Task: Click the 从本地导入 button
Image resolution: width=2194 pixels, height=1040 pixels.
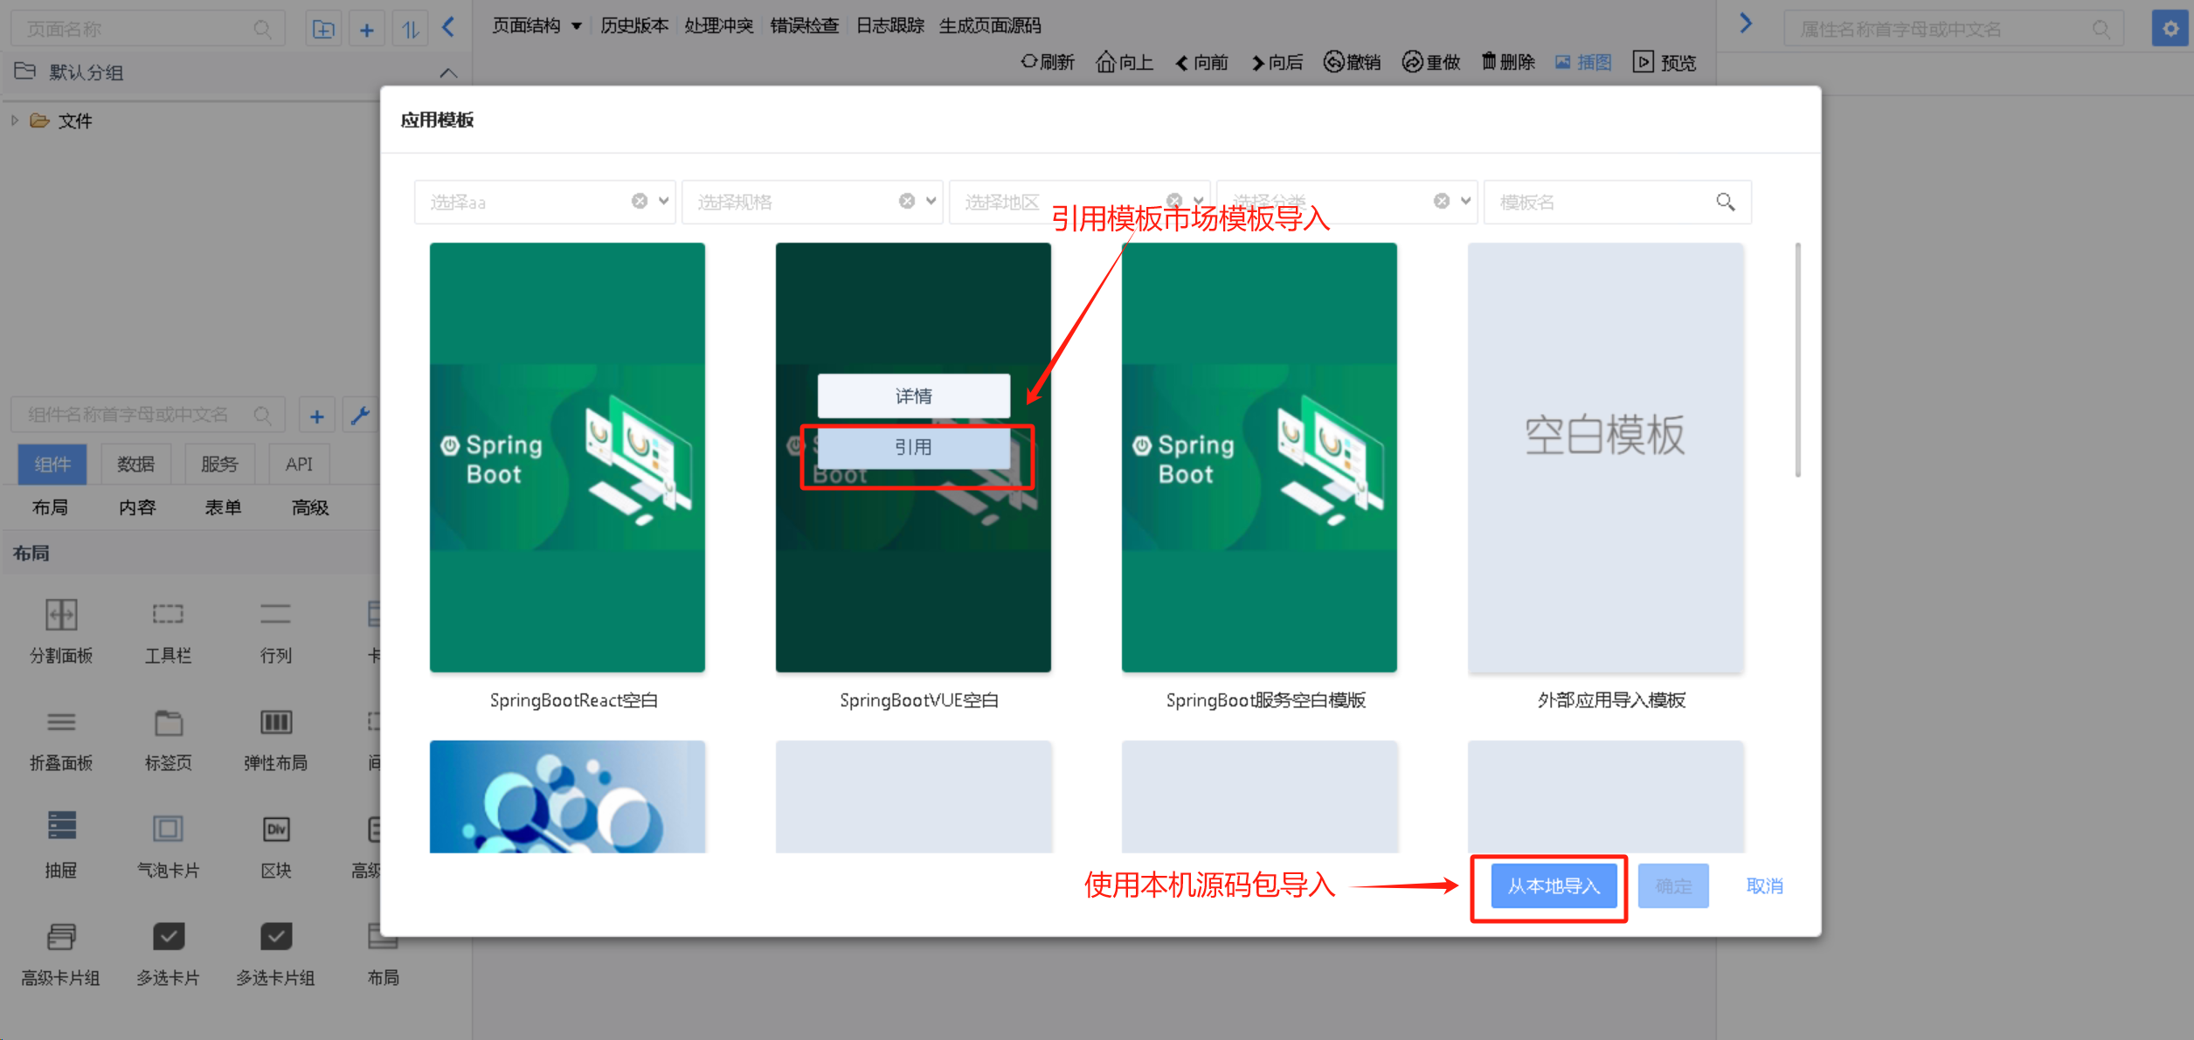Action: [x=1554, y=886]
